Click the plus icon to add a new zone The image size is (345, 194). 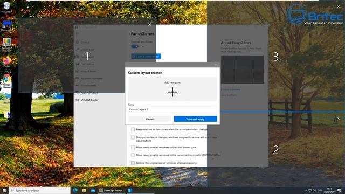172,92
